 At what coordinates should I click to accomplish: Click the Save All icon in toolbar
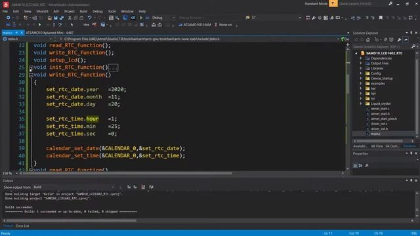[x=62, y=18]
